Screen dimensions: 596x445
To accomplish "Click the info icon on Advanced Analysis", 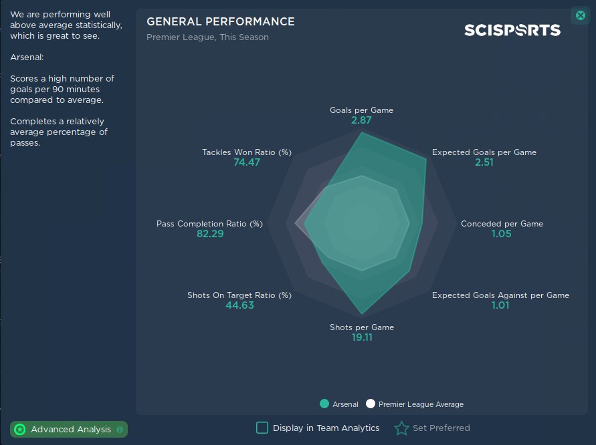I will click(x=120, y=430).
